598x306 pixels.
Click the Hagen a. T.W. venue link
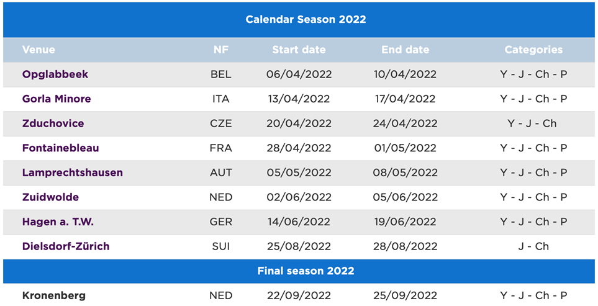(58, 222)
